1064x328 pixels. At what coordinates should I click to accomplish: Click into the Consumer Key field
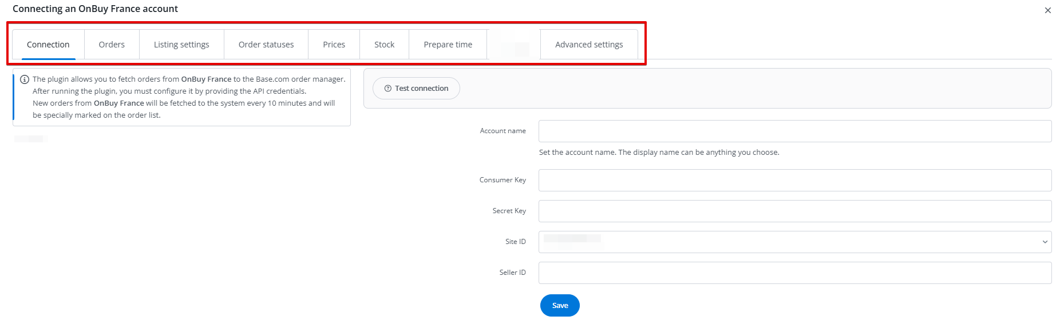(794, 181)
